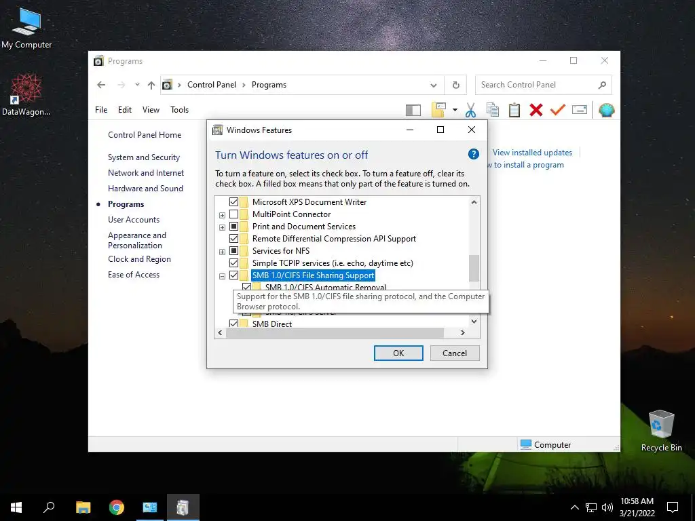Uncheck SMB 1.0/CIFS File Sharing Support checkbox
The height and width of the screenshot is (521, 695).
tap(233, 275)
